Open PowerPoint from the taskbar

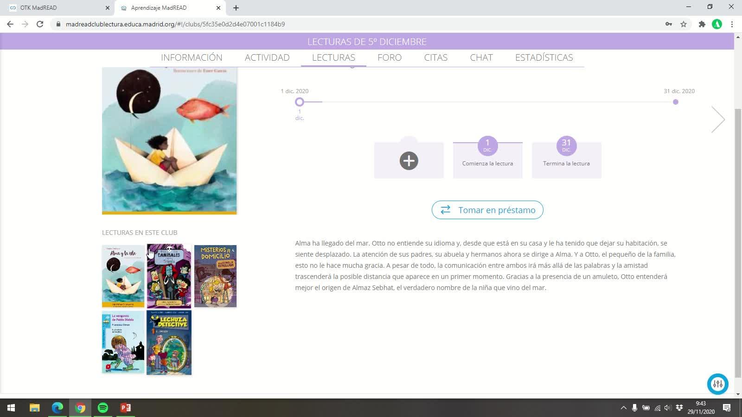tap(126, 408)
